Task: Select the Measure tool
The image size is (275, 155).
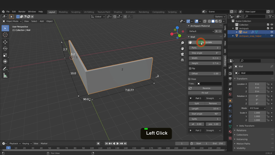Action: 5,76
